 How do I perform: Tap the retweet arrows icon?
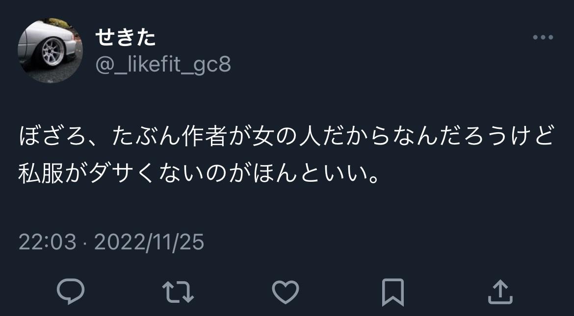click(178, 292)
